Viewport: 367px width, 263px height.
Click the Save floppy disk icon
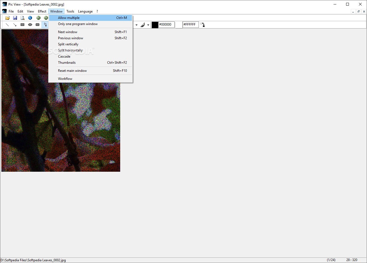tap(15, 18)
